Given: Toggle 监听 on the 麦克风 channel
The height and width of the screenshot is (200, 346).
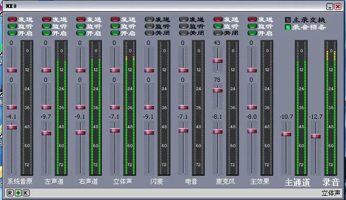Looking at the screenshot, I should (x=218, y=26).
